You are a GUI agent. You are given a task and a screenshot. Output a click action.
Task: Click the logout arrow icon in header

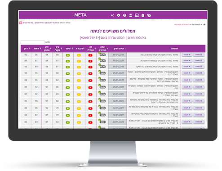coord(112,15)
